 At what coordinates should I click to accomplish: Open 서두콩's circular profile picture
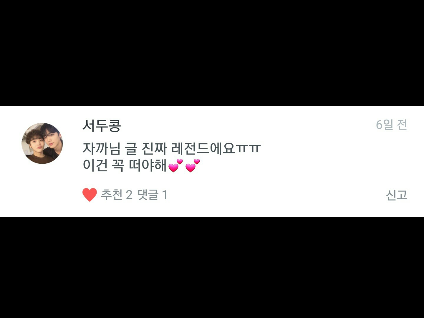click(x=42, y=143)
